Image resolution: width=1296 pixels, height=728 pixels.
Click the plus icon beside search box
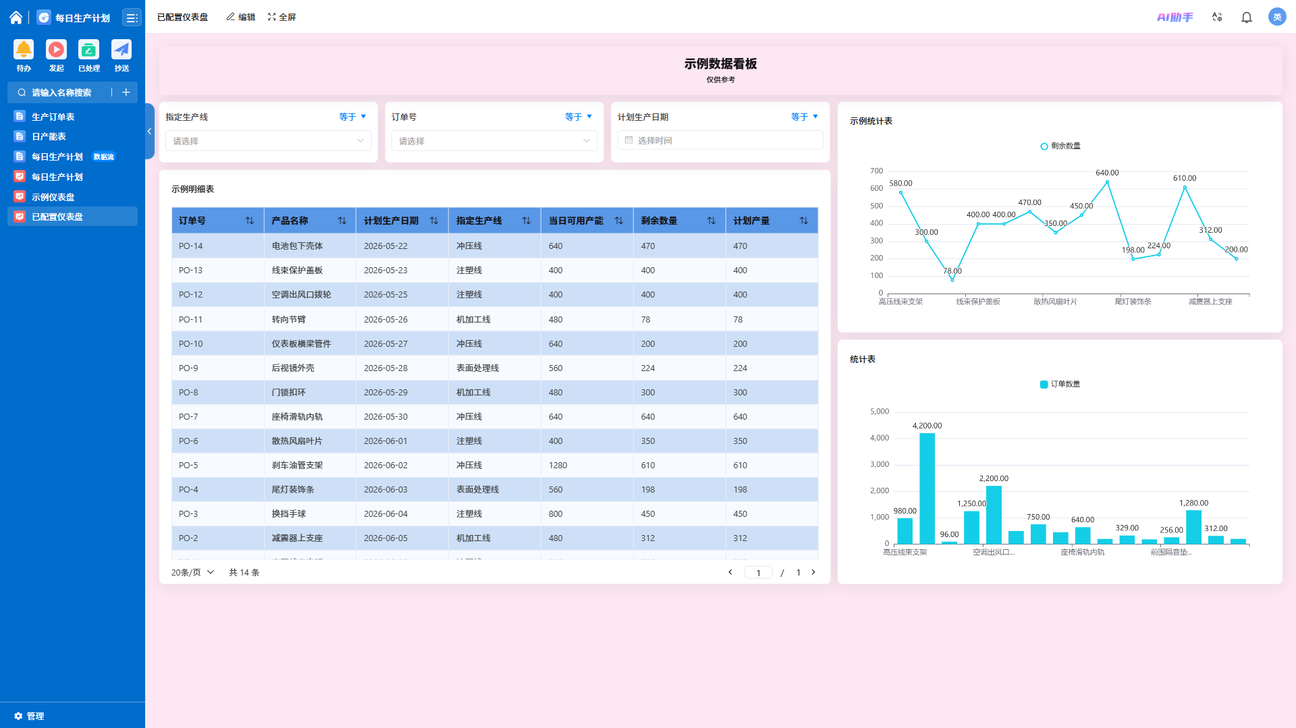pos(126,92)
